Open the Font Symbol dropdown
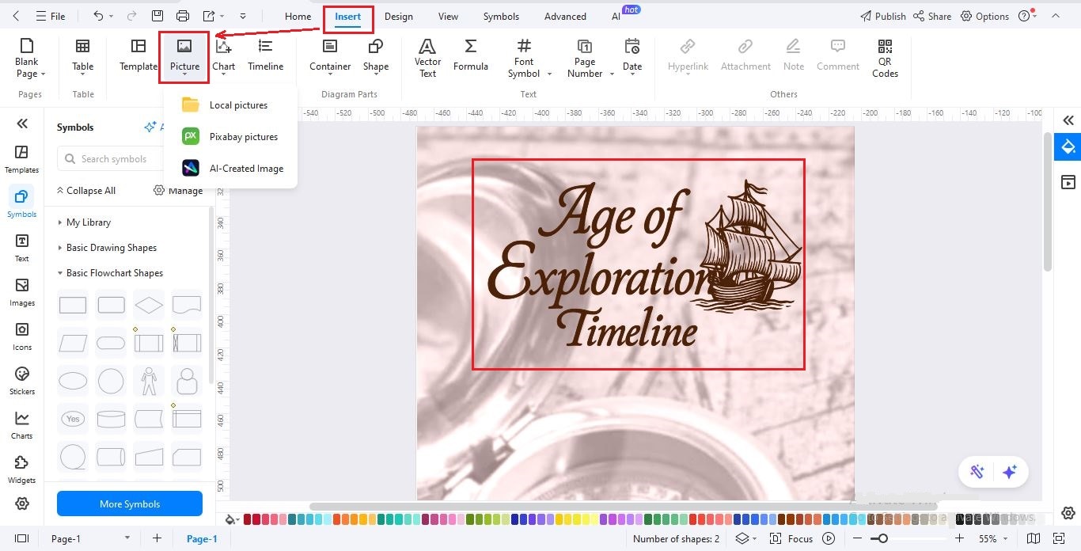 (x=549, y=74)
